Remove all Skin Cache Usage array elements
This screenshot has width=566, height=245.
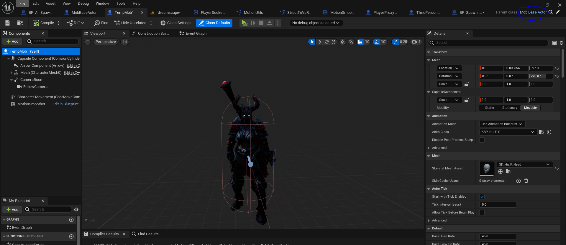[x=526, y=181]
